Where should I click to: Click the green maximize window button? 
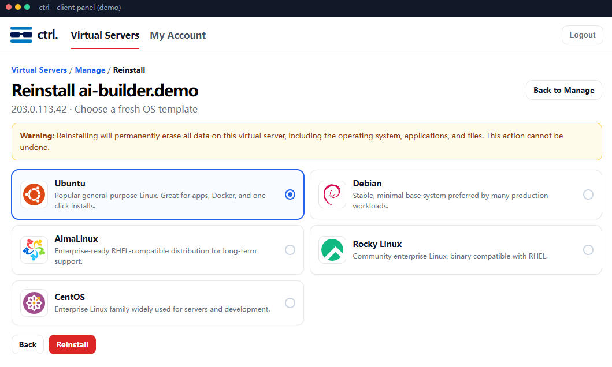coord(27,7)
